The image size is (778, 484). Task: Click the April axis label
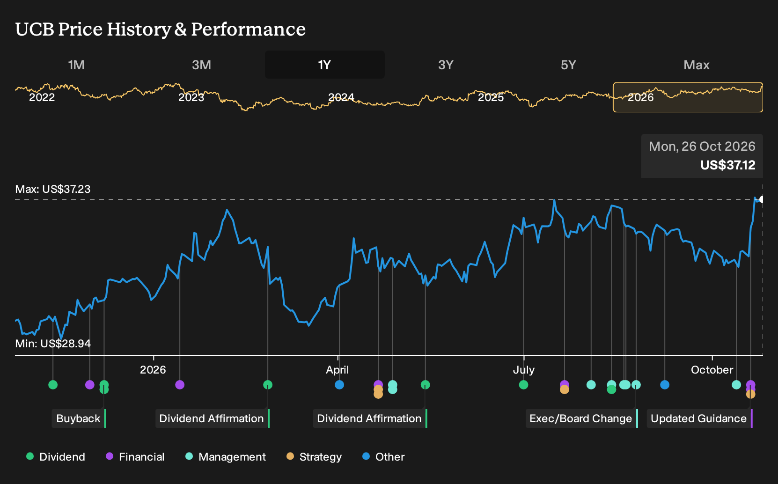338,370
